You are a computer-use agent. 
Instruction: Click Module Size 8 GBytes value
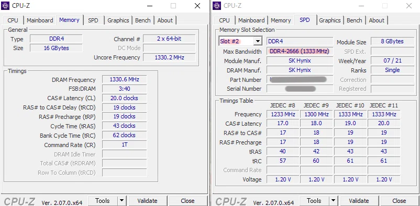(392, 41)
